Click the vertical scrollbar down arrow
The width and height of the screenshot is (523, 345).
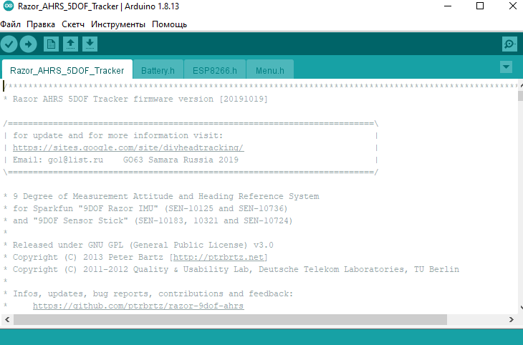click(x=521, y=307)
